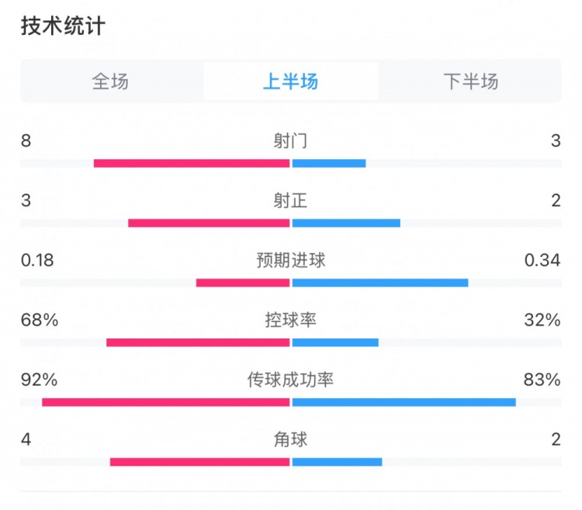The height and width of the screenshot is (510, 582).
Task: Click the 射门 stat label
Action: (290, 141)
